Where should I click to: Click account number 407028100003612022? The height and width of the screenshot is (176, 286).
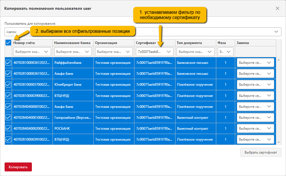(x=32, y=63)
